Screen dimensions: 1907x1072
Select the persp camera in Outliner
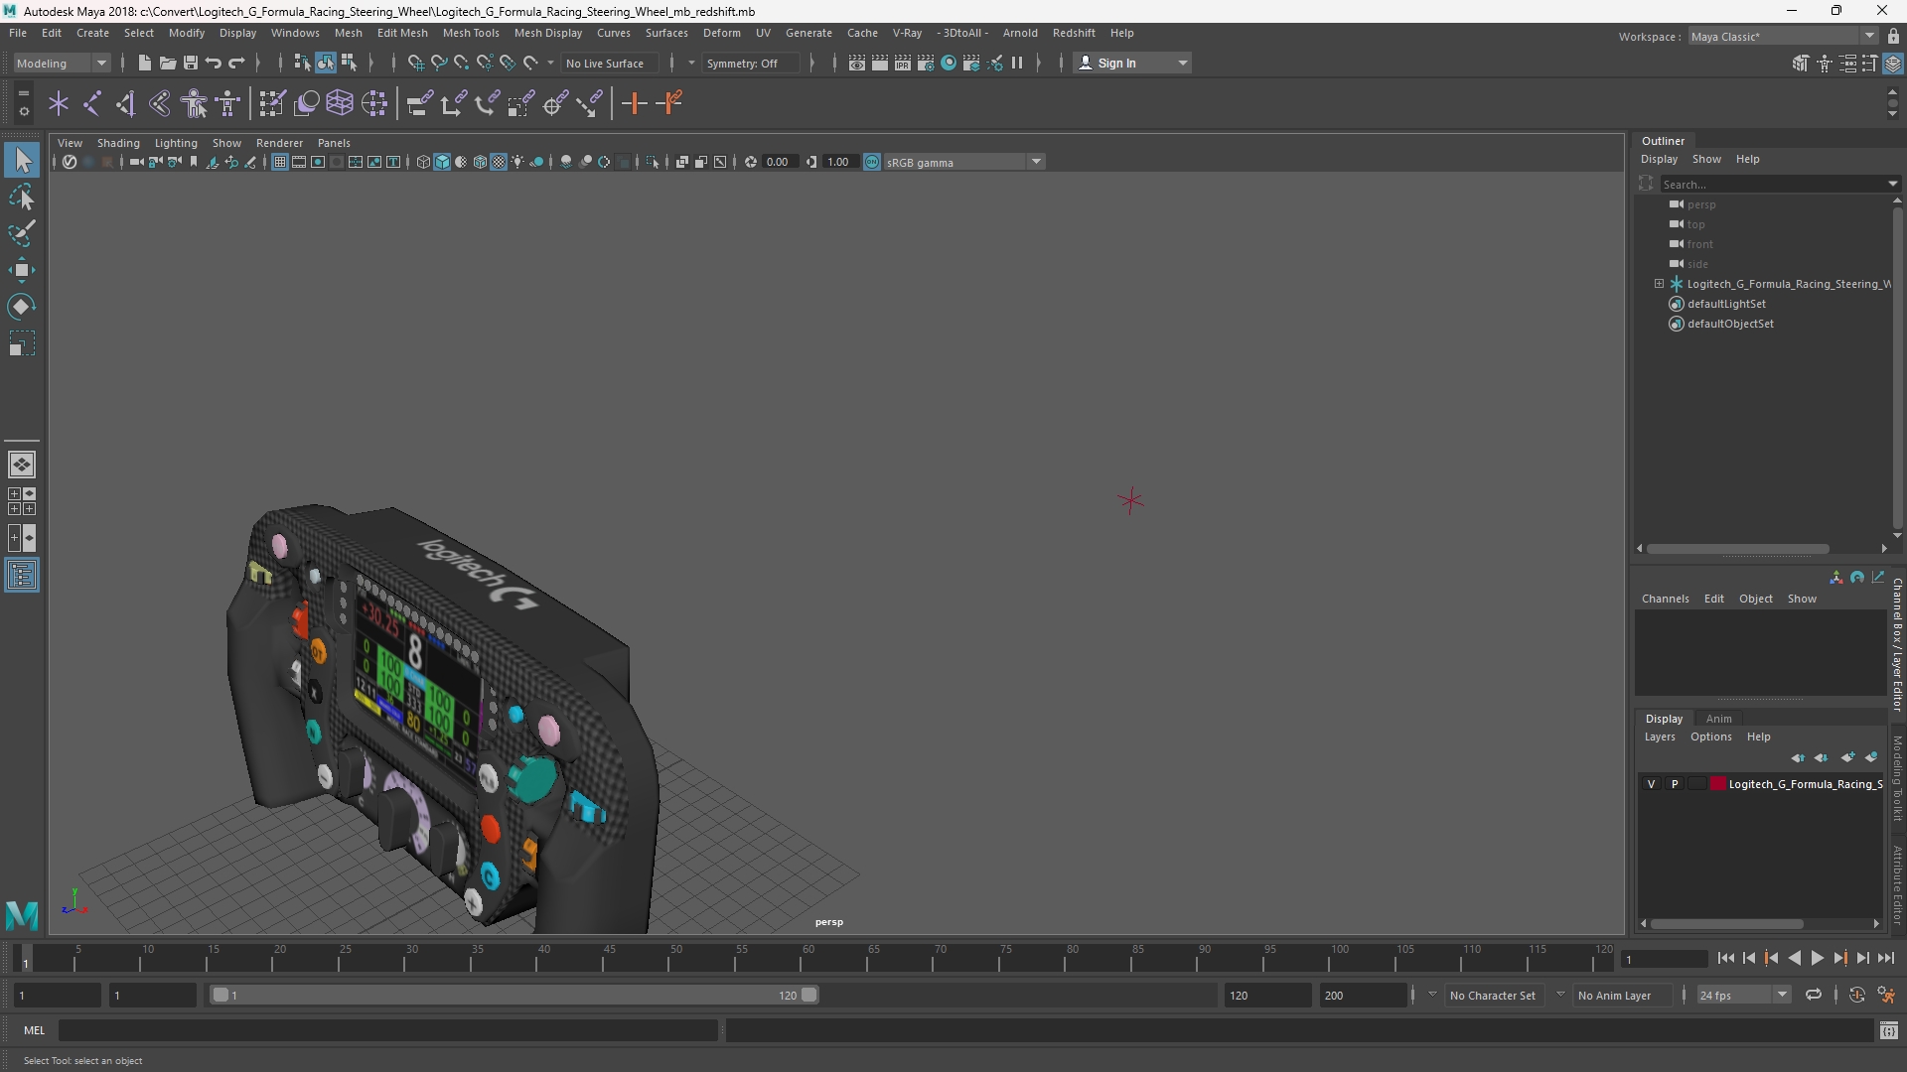click(x=1701, y=204)
